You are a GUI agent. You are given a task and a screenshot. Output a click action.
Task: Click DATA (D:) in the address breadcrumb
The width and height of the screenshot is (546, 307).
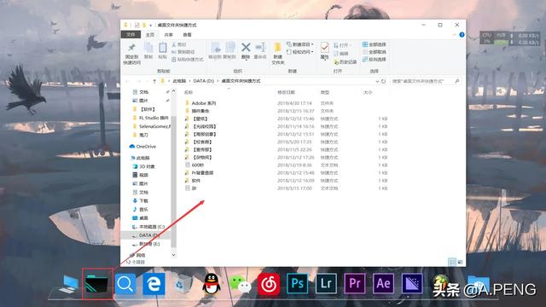tap(203, 81)
